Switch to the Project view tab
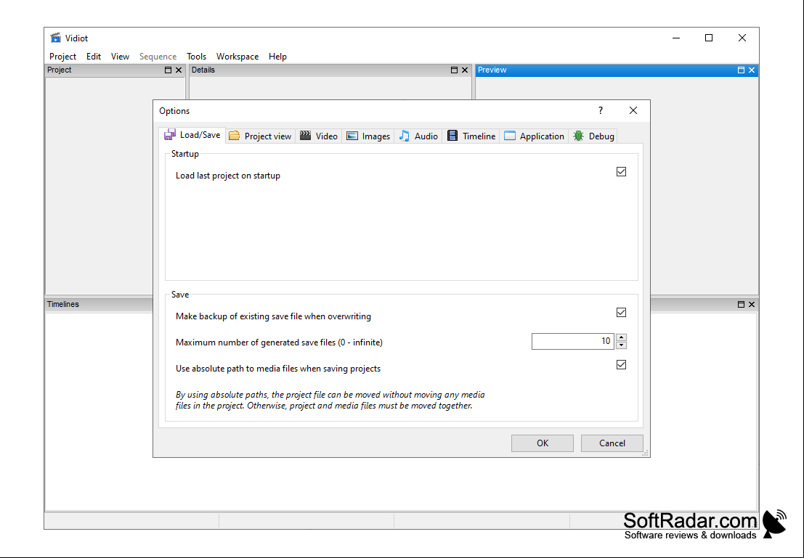The height and width of the screenshot is (558, 804). click(260, 136)
